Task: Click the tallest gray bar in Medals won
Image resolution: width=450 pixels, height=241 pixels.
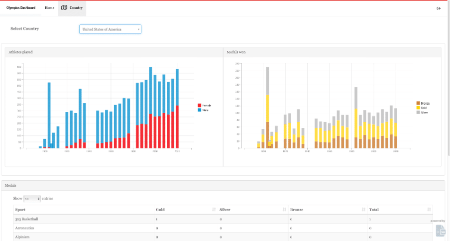Action: [267, 81]
